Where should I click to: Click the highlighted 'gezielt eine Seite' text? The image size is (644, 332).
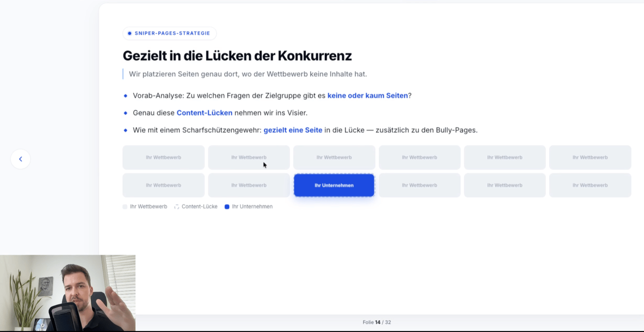pos(293,130)
